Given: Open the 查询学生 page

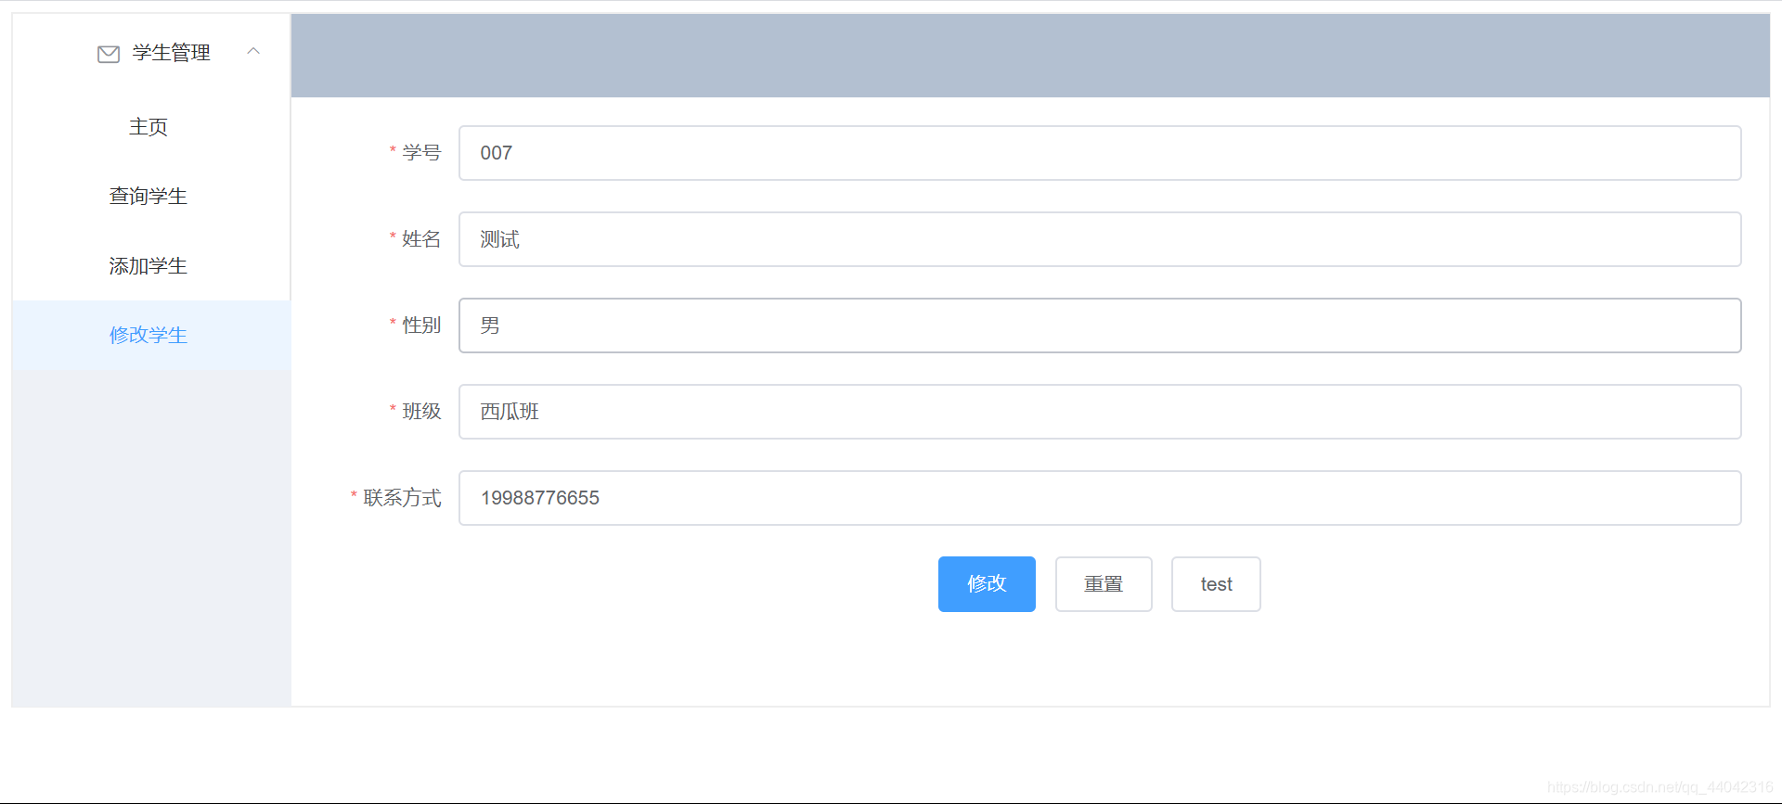Looking at the screenshot, I should [148, 197].
